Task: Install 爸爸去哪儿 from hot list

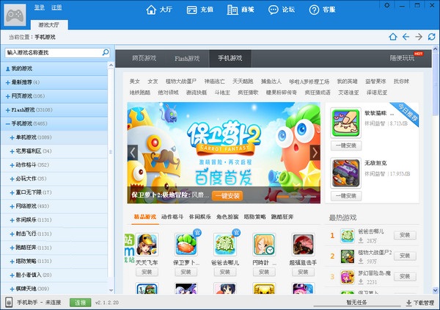Action: [405, 235]
